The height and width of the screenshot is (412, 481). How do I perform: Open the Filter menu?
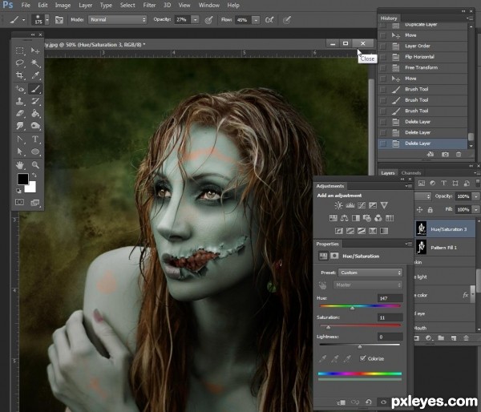pyautogui.click(x=149, y=6)
